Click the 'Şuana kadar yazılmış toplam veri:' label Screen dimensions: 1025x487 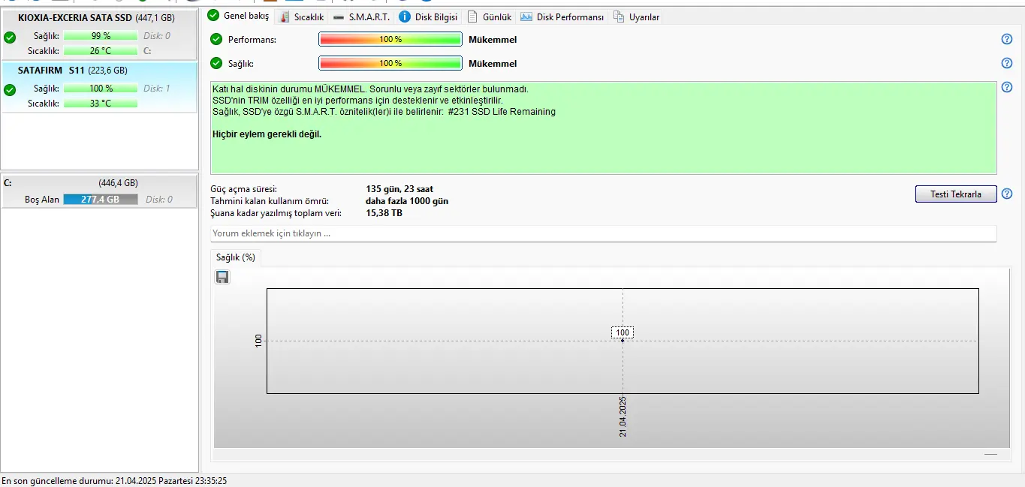pyautogui.click(x=276, y=213)
